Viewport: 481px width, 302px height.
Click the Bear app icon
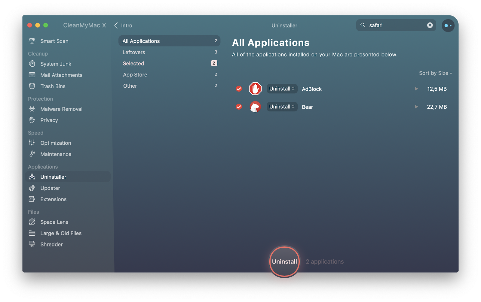[255, 107]
